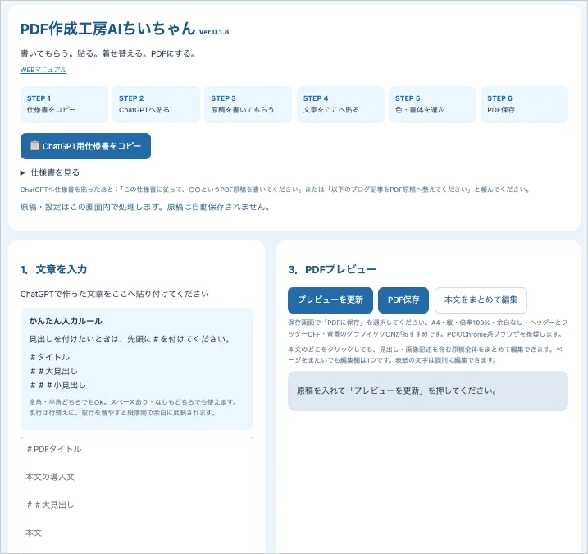588x554 pixels.
Task: Click the clipboard icon on the copy button
Action: tap(34, 145)
